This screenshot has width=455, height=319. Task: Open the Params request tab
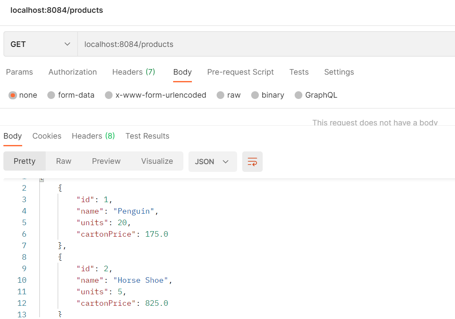coord(20,72)
